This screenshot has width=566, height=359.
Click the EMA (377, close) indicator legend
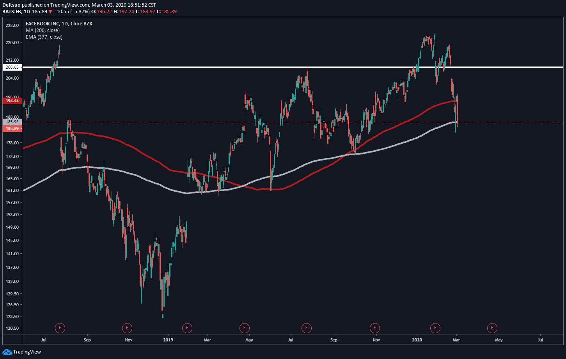tap(44, 37)
